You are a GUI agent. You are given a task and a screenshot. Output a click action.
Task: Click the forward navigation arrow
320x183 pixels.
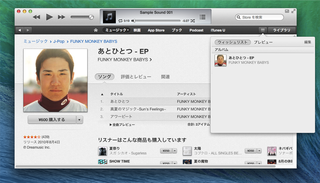point(28,30)
